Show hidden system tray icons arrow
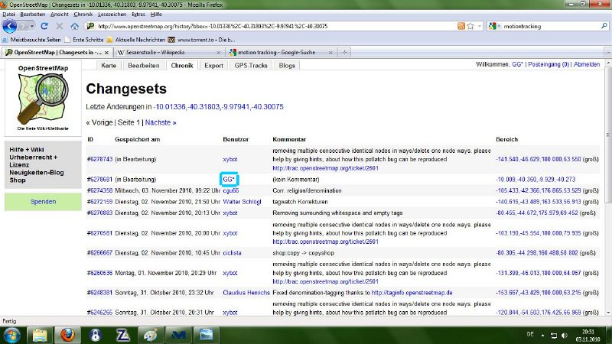Viewport: 612px width, 344px height. click(x=542, y=335)
